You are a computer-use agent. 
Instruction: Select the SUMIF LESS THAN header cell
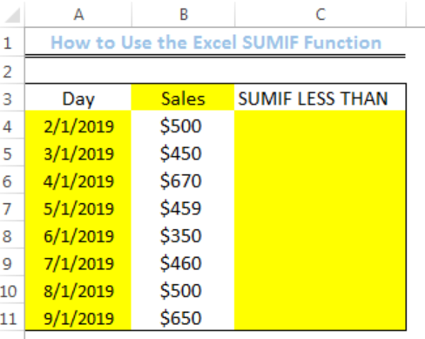pos(320,98)
